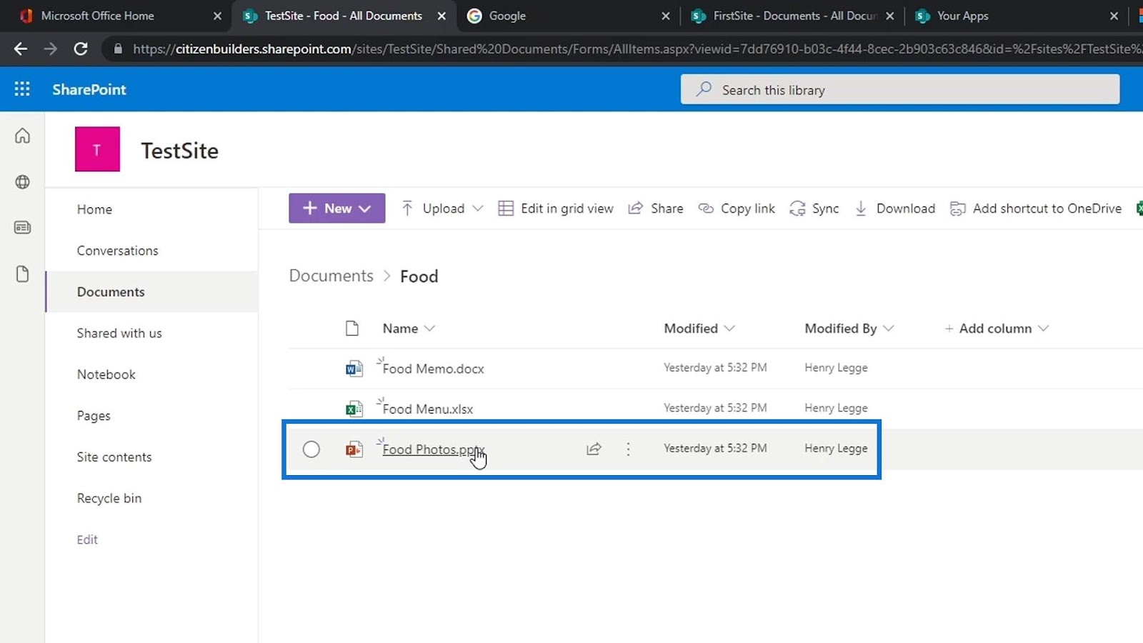Open Home in site navigation
The image size is (1143, 643).
[94, 209]
